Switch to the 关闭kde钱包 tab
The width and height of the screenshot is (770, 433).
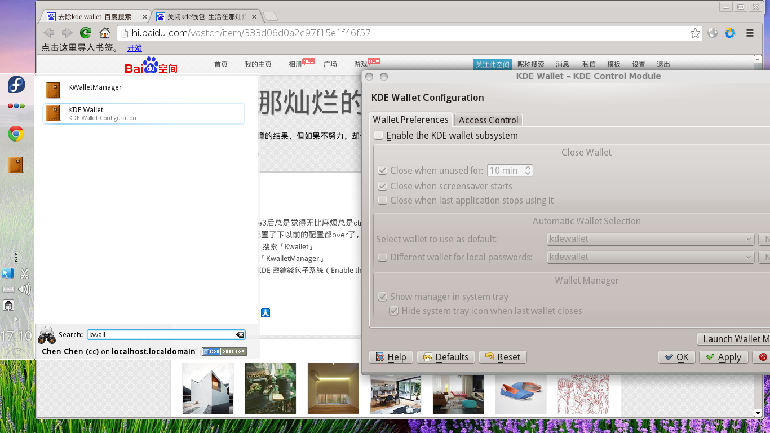pos(207,17)
